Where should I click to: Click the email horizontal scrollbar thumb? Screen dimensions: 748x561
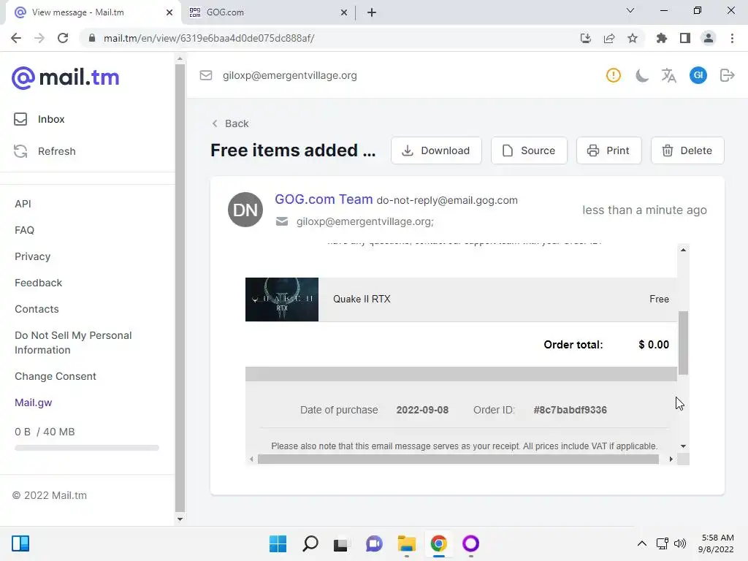point(458,459)
